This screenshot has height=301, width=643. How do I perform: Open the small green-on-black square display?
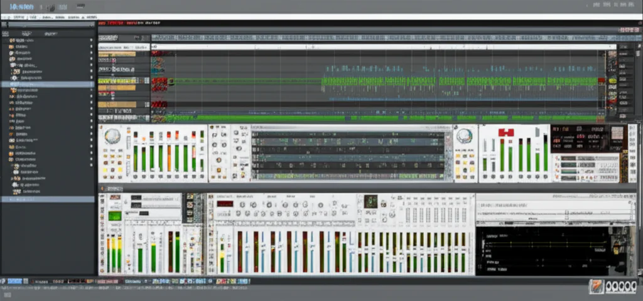(370, 201)
